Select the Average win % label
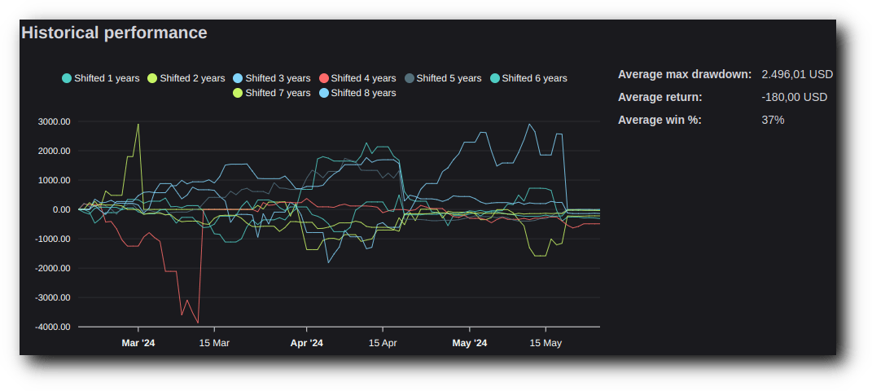This screenshot has width=872, height=391. pyautogui.click(x=659, y=120)
